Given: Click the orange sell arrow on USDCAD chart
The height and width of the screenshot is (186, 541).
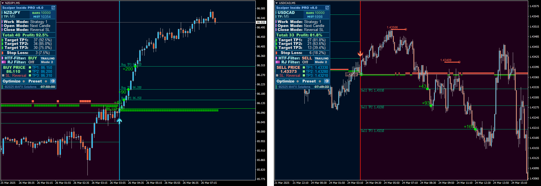Looking at the screenshot, I should click(360, 54).
